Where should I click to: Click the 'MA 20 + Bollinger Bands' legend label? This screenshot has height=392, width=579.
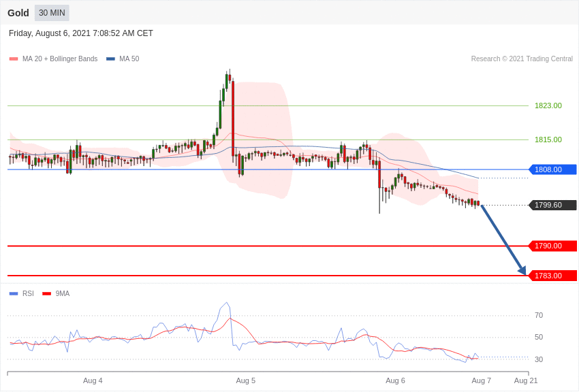pos(60,59)
